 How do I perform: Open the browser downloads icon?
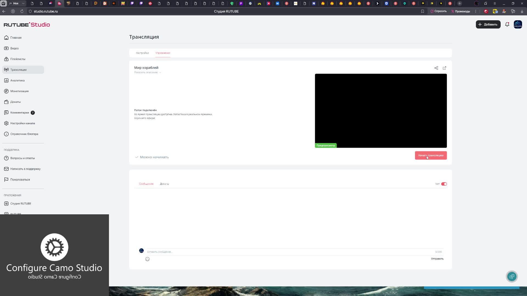click(x=522, y=11)
